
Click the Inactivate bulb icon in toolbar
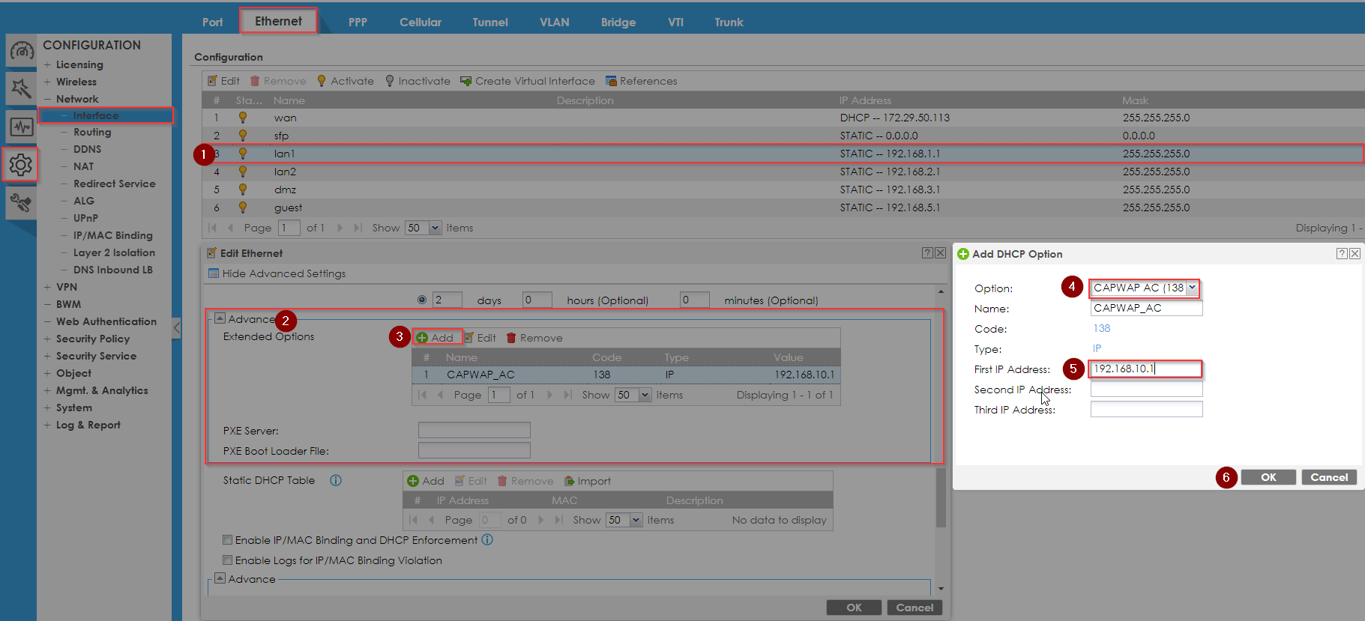click(x=390, y=81)
